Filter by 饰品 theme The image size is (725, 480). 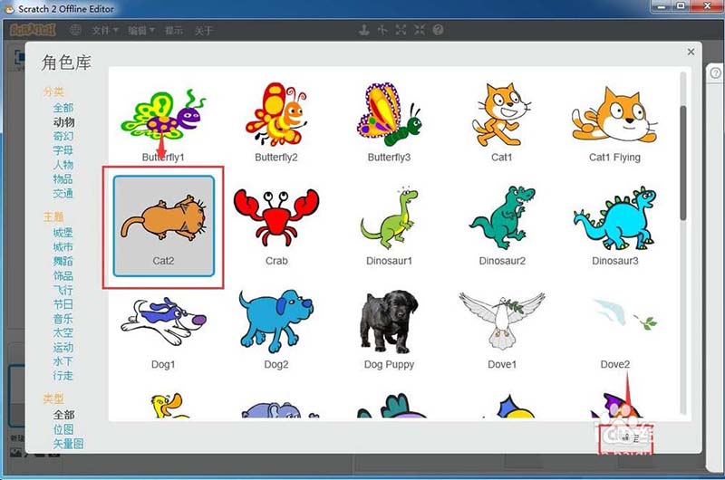coord(63,276)
